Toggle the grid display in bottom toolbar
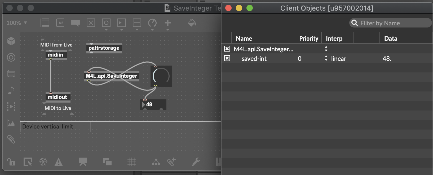Image resolution: width=433 pixels, height=175 pixels. [132, 162]
